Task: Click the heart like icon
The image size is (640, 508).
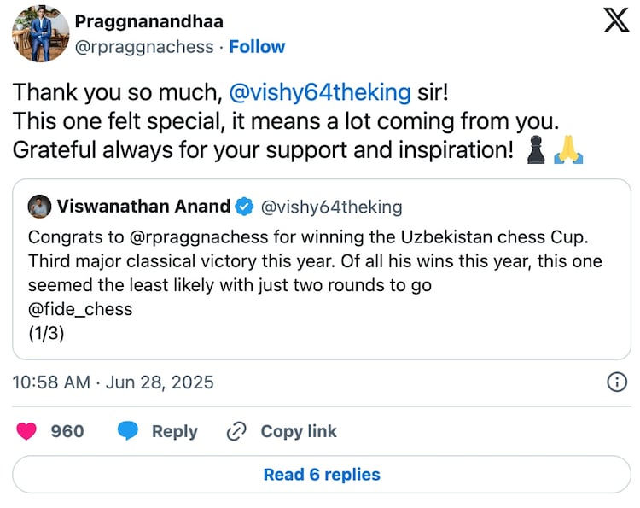Action: [26, 431]
